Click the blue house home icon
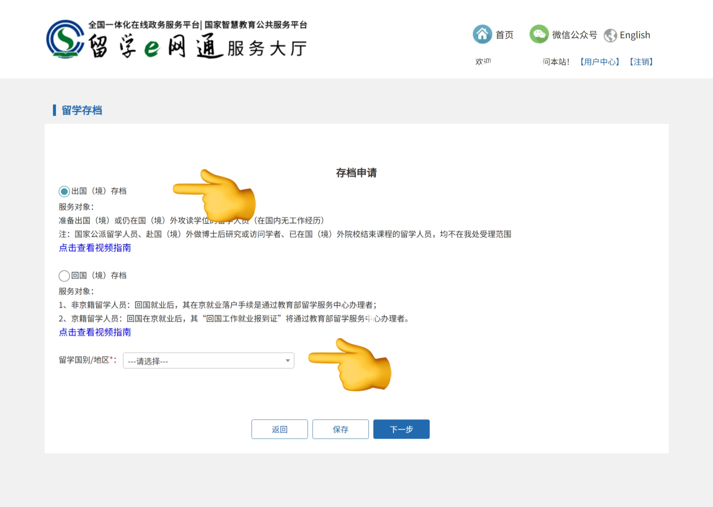The height and width of the screenshot is (507, 713). 482,34
